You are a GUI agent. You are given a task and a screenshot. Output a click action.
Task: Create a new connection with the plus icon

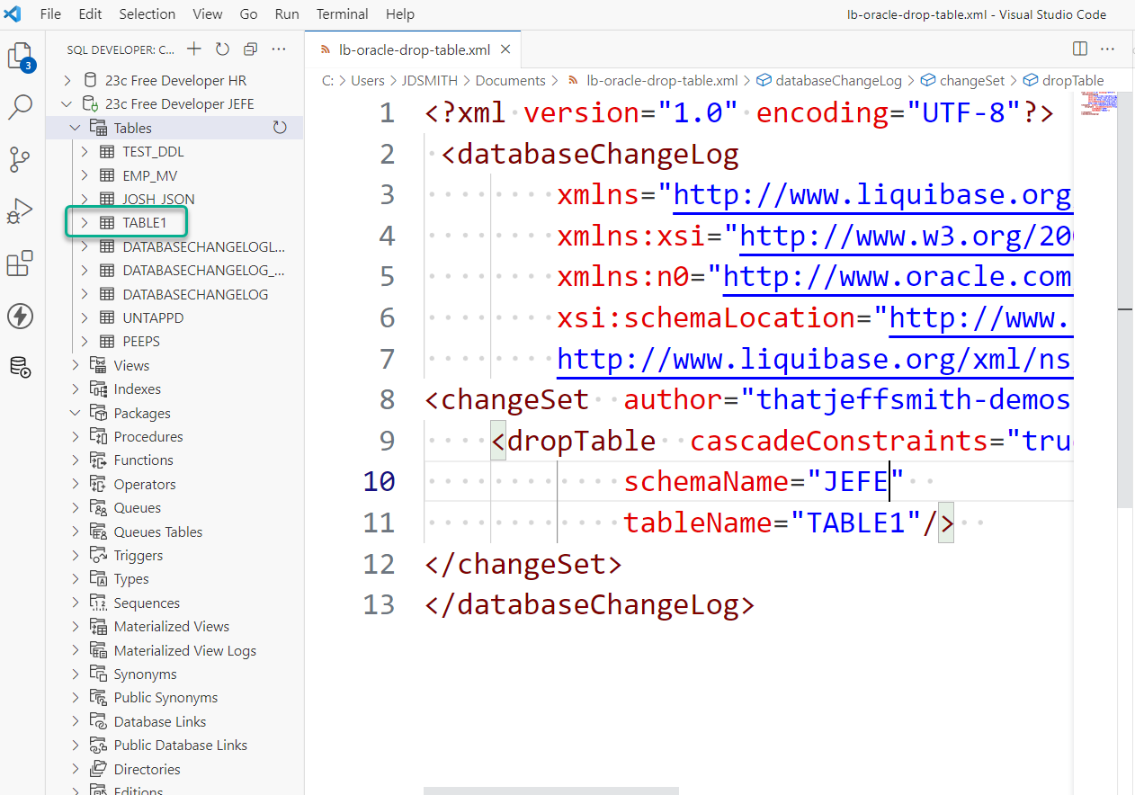[x=193, y=49]
